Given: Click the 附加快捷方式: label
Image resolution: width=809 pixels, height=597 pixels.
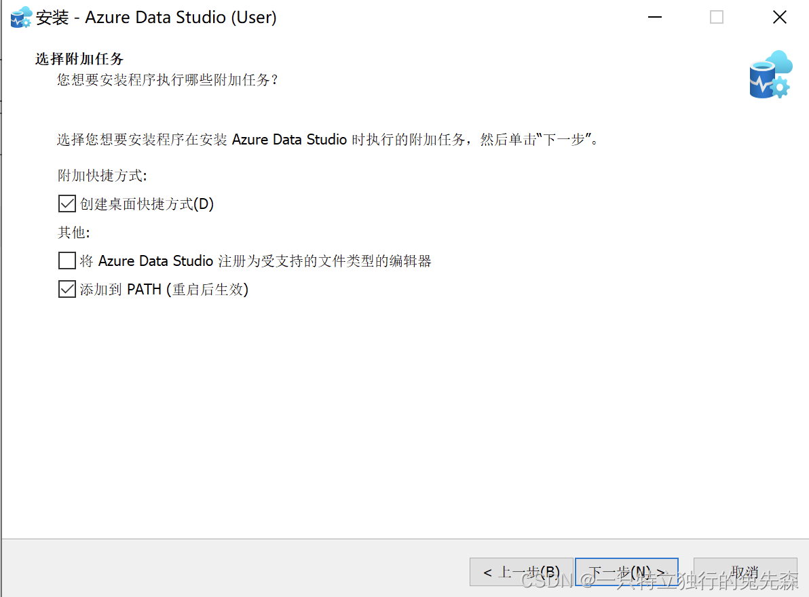Looking at the screenshot, I should tap(102, 175).
